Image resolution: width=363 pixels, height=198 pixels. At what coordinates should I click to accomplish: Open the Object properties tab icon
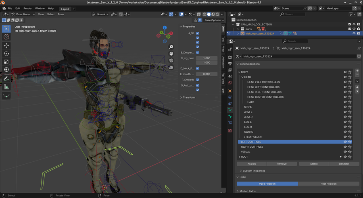click(x=230, y=91)
